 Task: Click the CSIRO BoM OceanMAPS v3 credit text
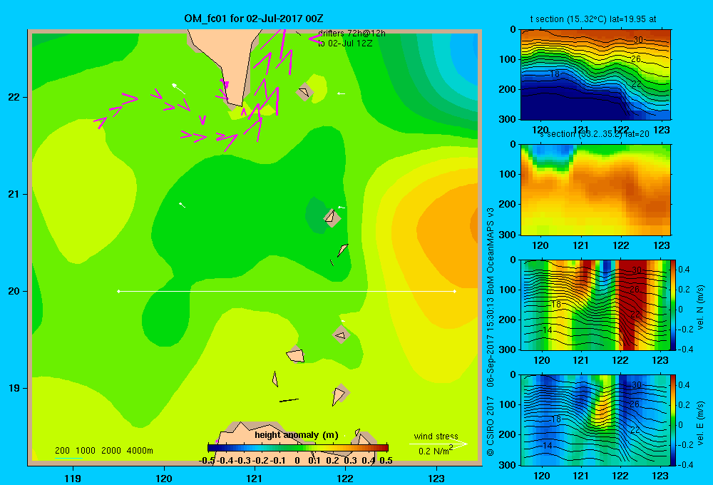pyautogui.click(x=491, y=331)
